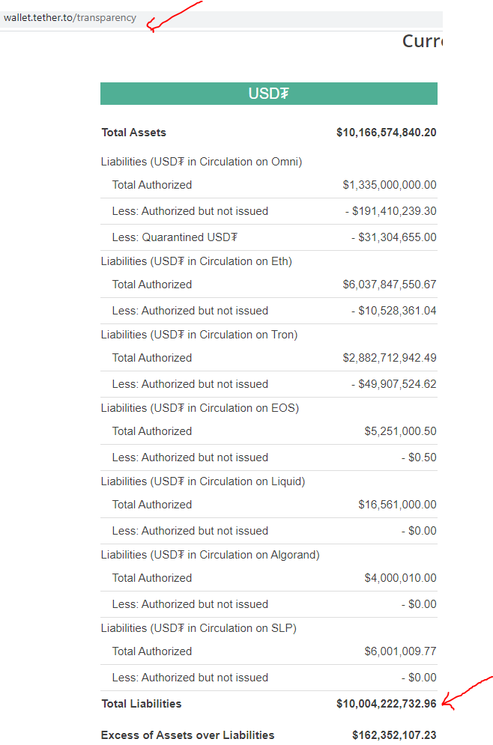Select the SLP Total Authorized value $6,001,009.77

tap(400, 651)
